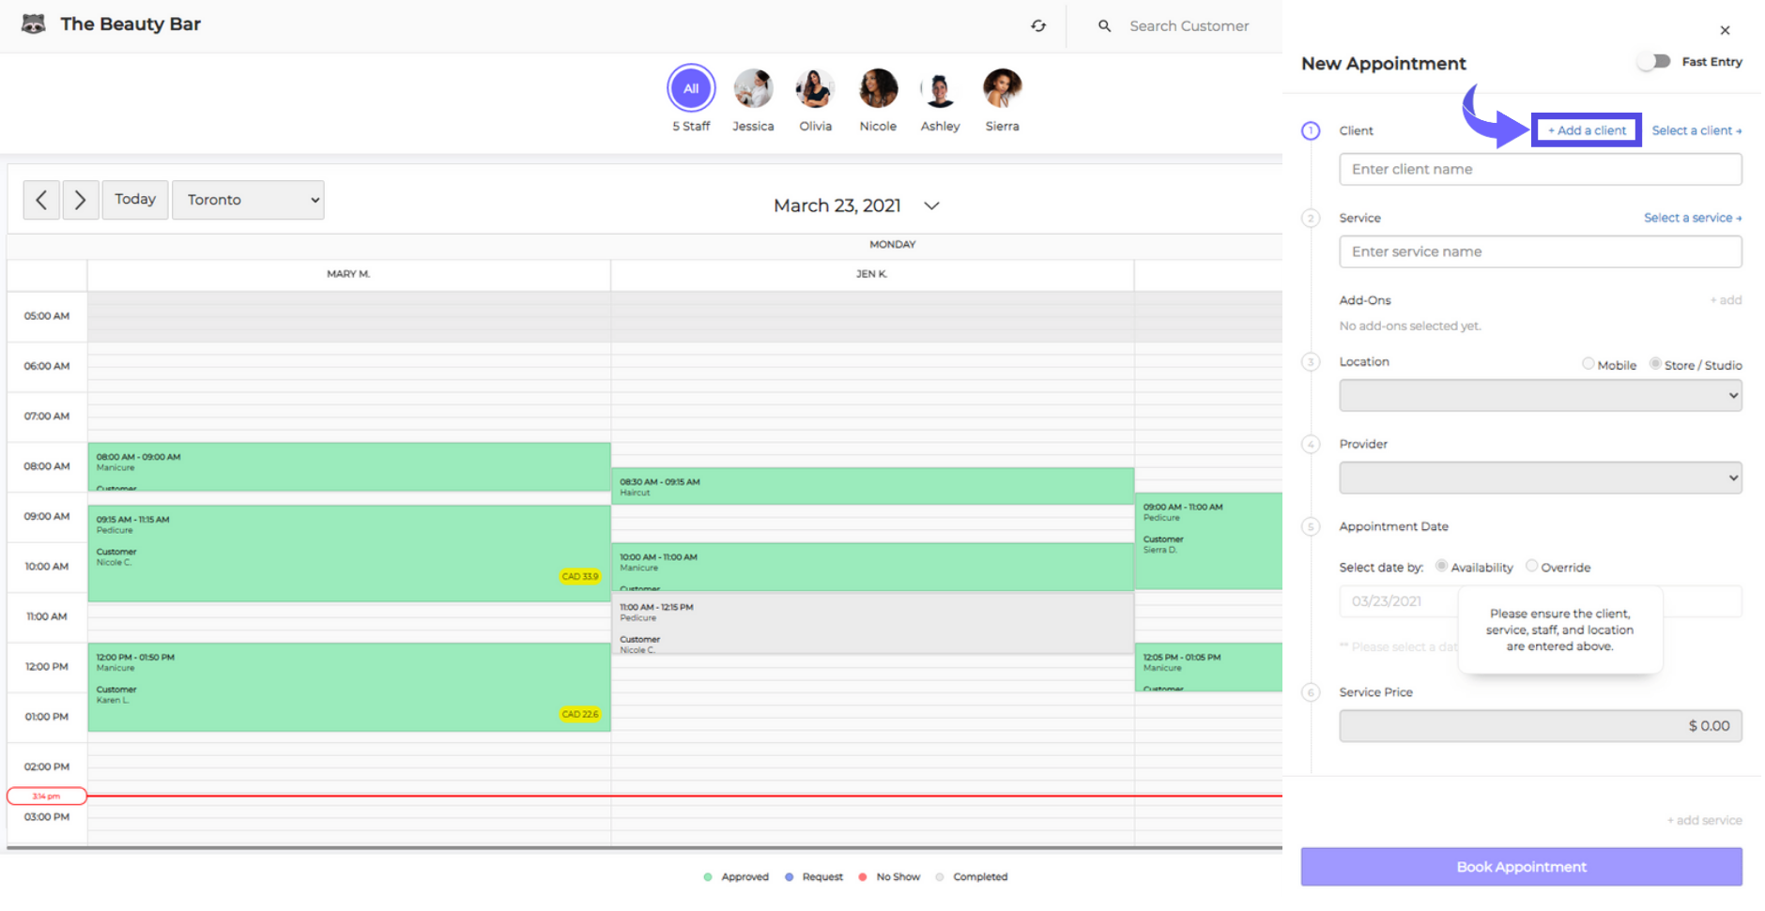Click the search magnifier icon
This screenshot has width=1765, height=911.
[1105, 26]
